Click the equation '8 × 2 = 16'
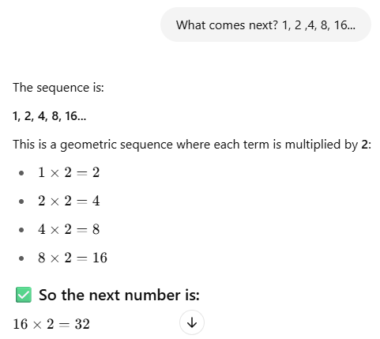Screen dimensions: 380x339 (73, 258)
